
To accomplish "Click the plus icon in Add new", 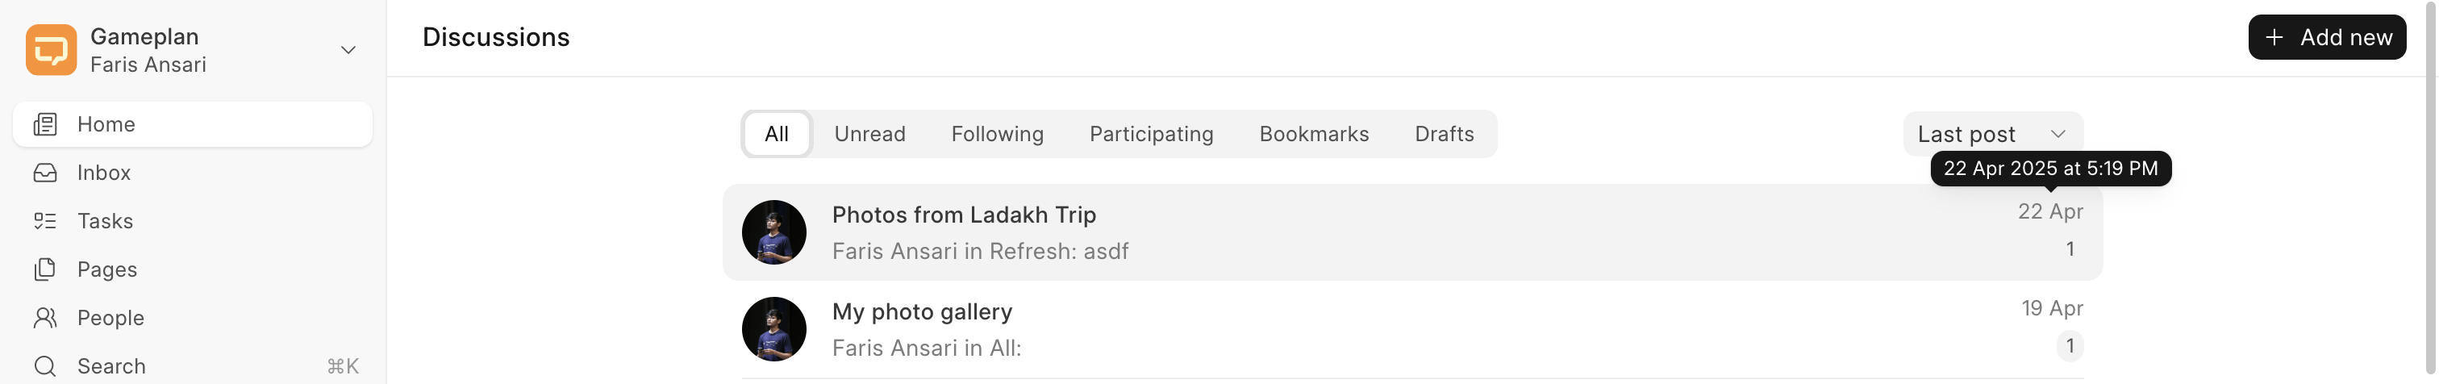I will point(2274,37).
